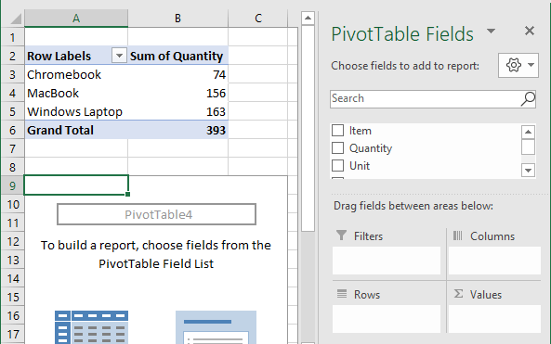
Task: Click the Sum of Quantity header cell
Action: [x=177, y=56]
